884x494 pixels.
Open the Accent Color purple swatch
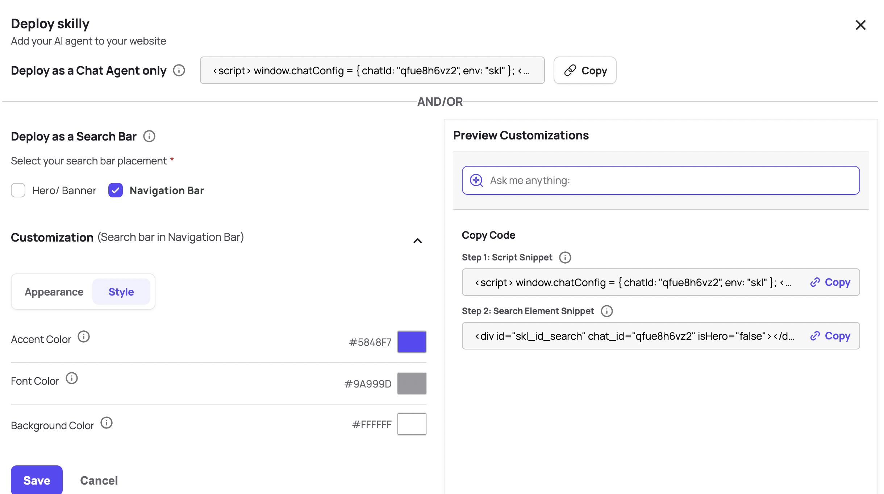coord(412,342)
